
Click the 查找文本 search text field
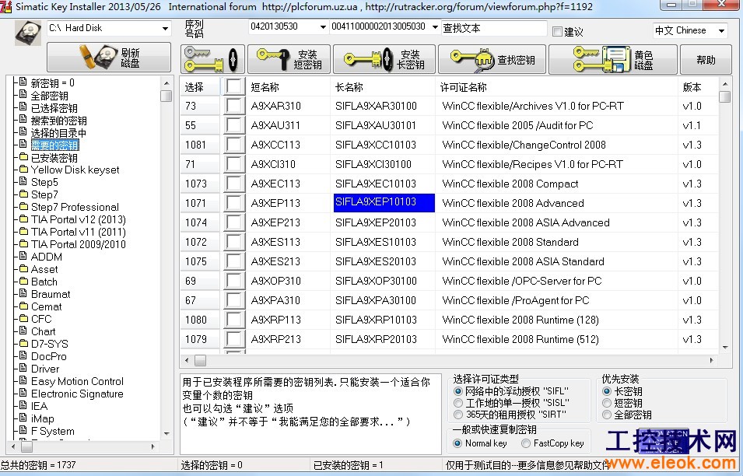click(x=494, y=29)
